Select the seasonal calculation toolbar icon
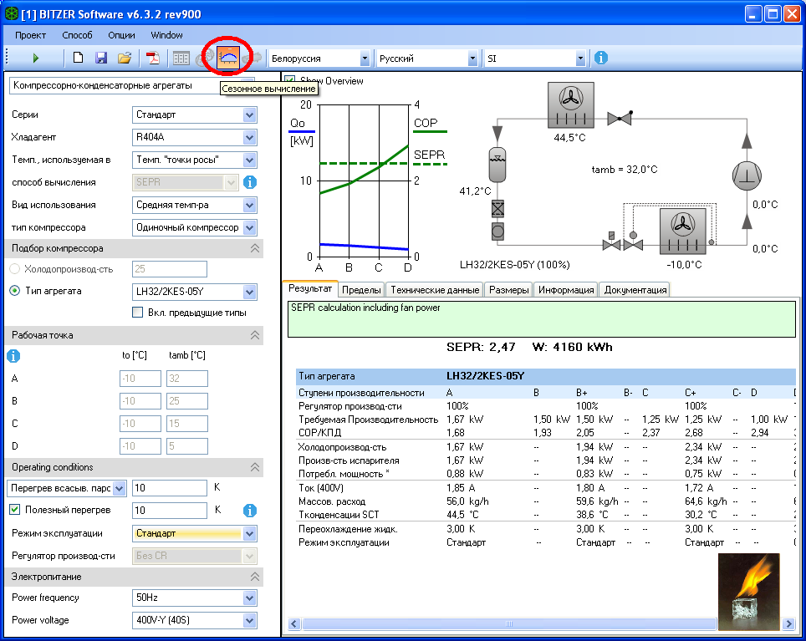The height and width of the screenshot is (641, 806). (228, 58)
